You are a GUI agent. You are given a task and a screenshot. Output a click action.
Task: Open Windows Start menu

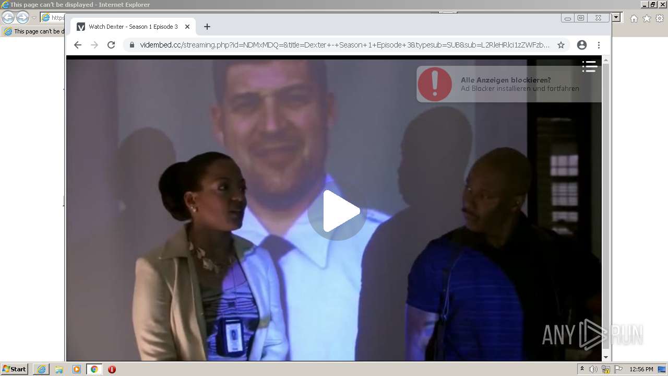[15, 369]
